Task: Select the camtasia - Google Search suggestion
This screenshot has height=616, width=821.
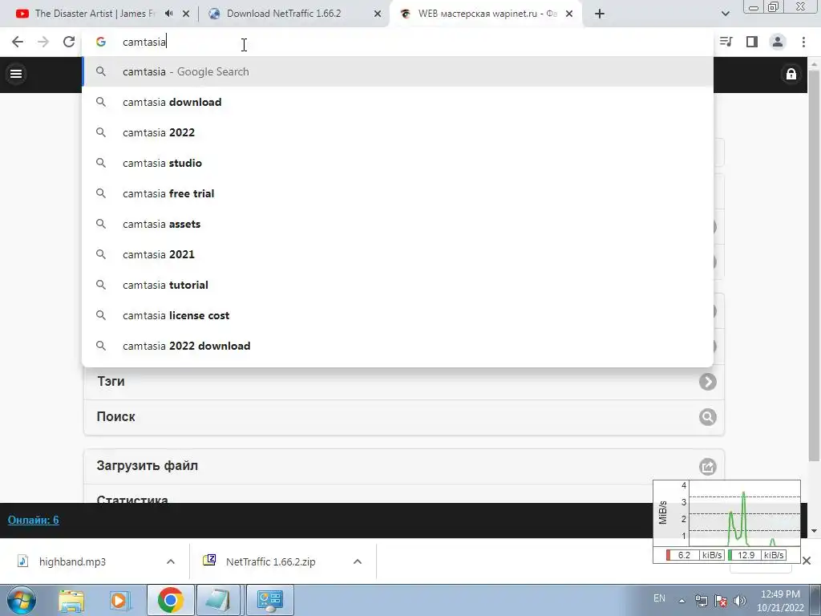Action: point(398,71)
